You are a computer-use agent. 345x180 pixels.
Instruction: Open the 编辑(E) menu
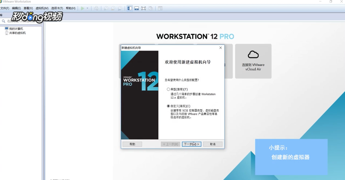(x=16, y=8)
